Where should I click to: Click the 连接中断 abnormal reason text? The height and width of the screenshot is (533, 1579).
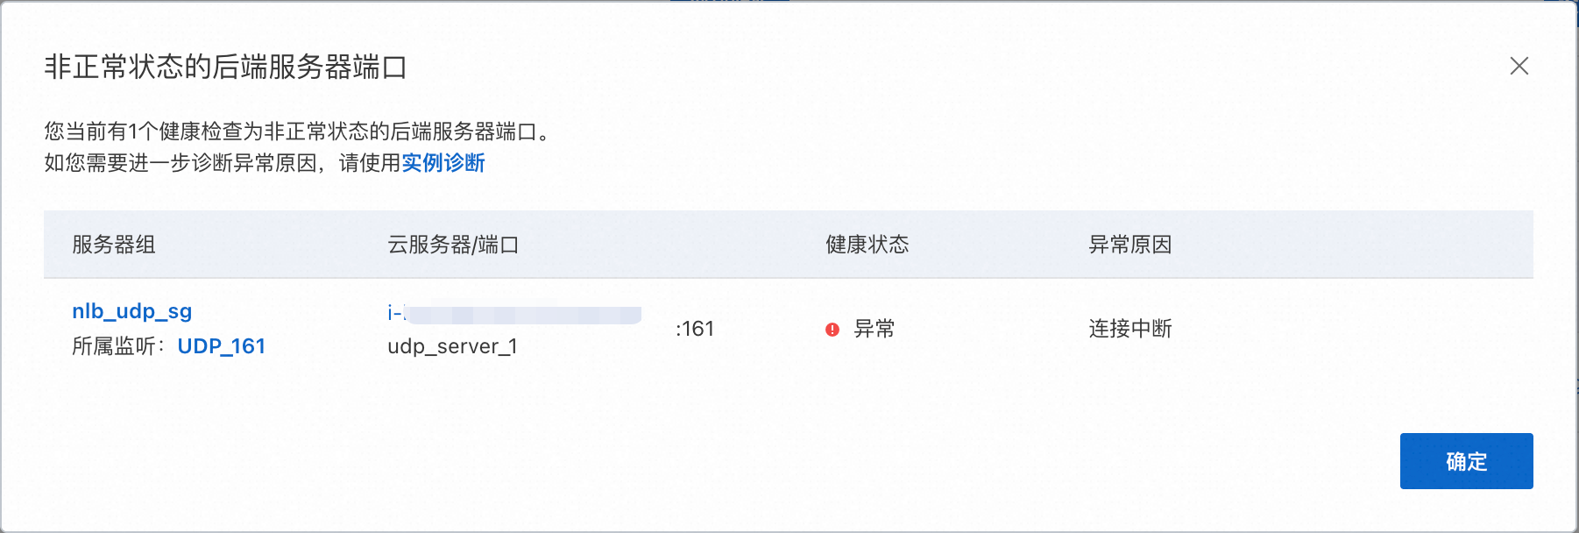1129,329
